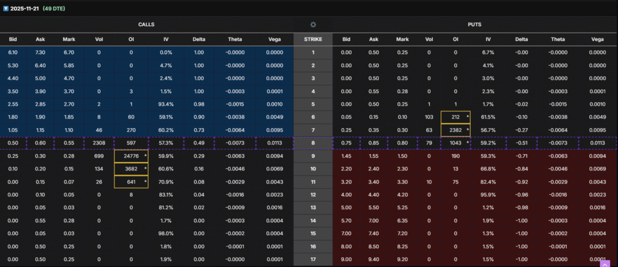Sort by the STRIKE column header
The height and width of the screenshot is (267, 618).
pos(313,39)
